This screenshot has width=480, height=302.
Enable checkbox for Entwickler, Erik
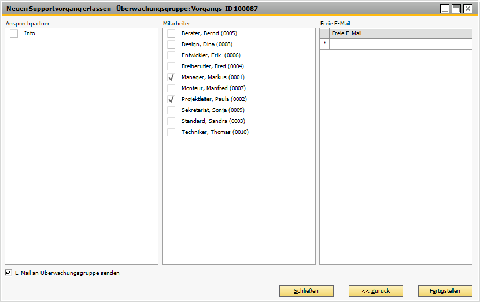click(x=171, y=55)
